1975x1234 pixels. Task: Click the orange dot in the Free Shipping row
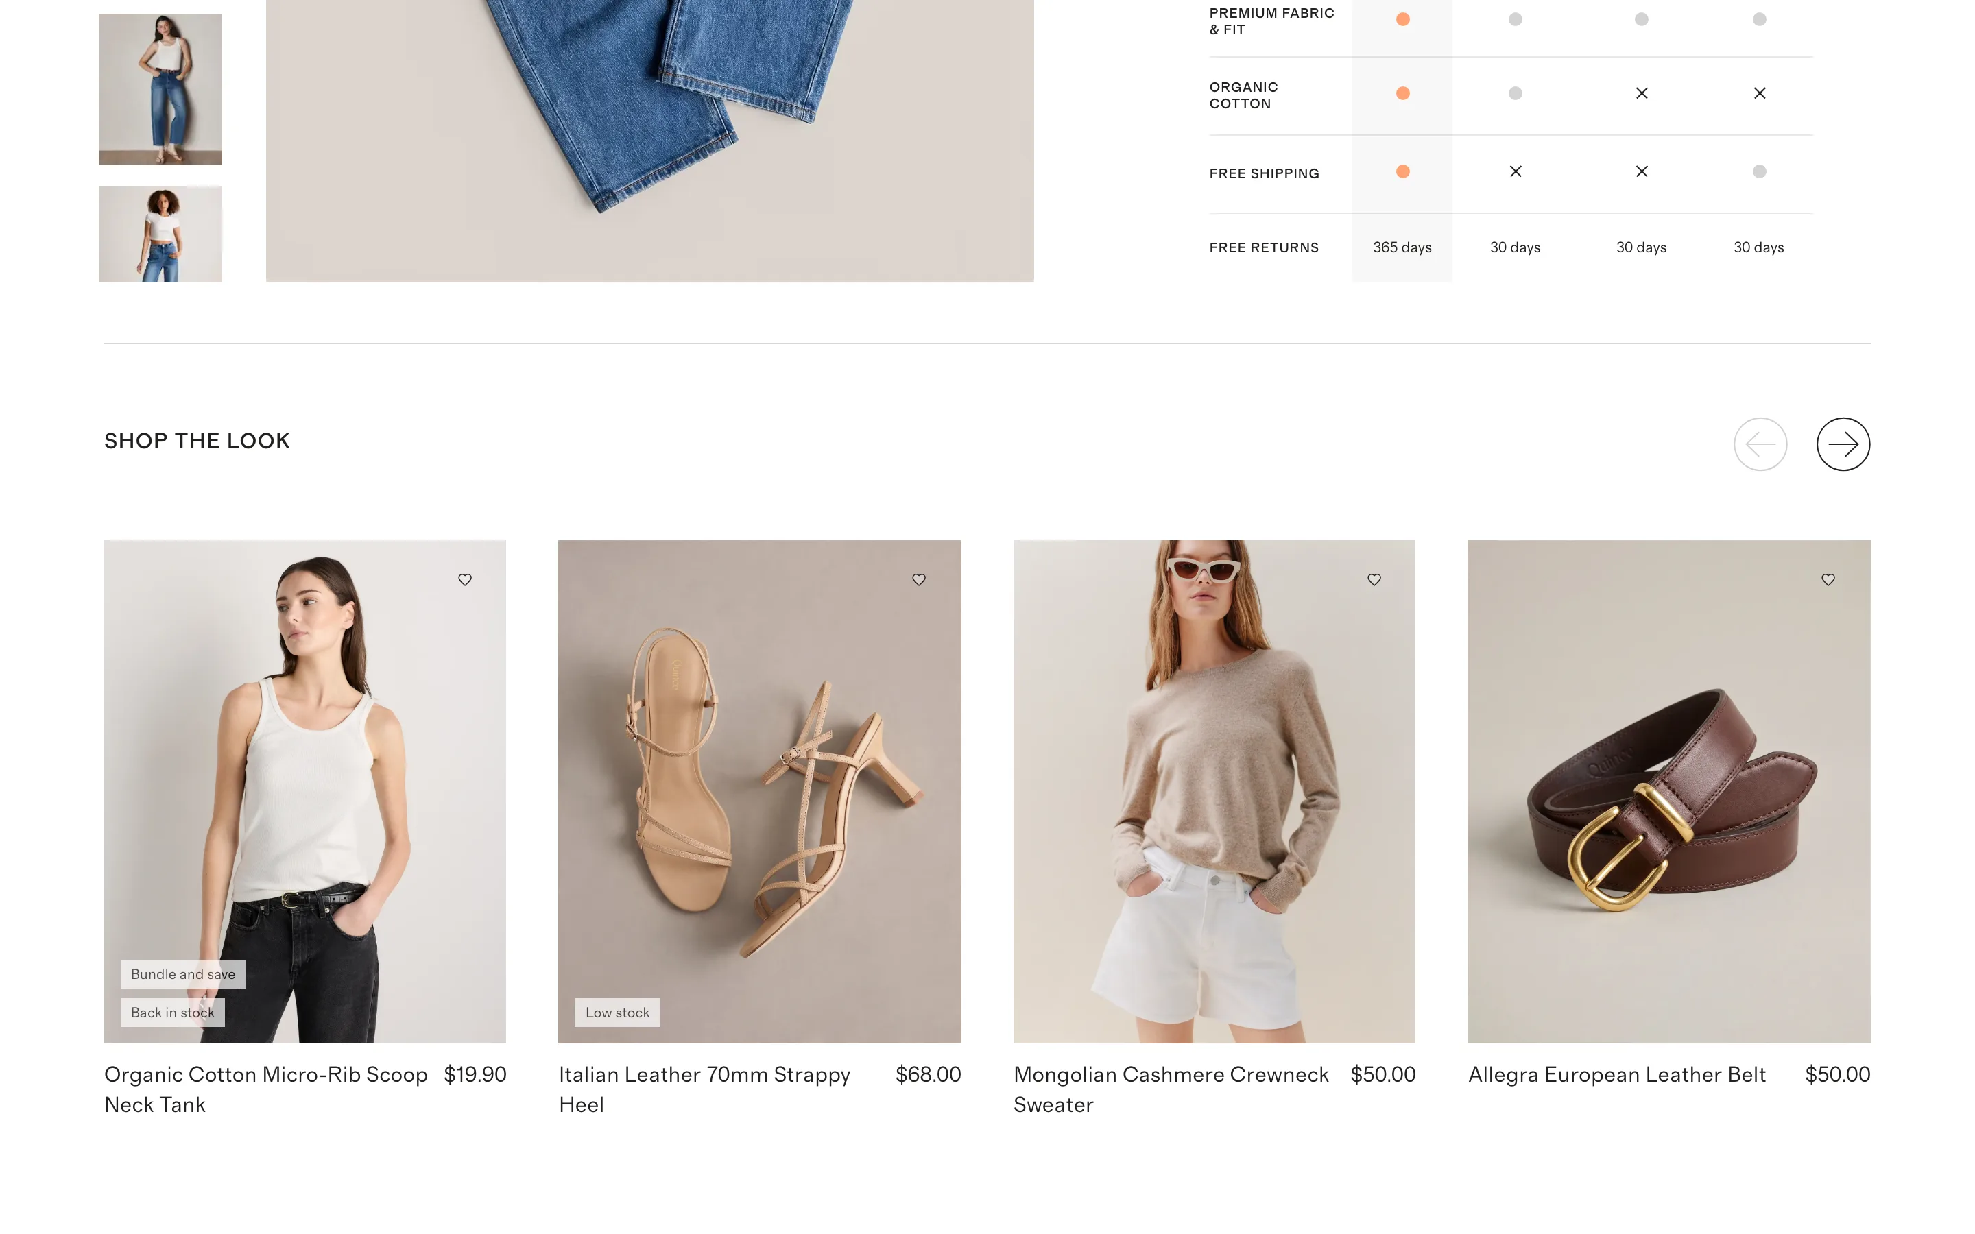(1403, 171)
